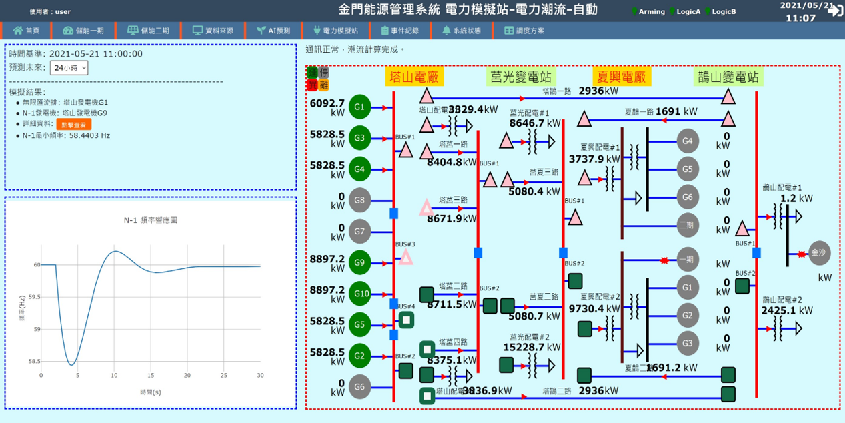Click the gray G6 generator in 塔山電廠
845x423 pixels.
pyautogui.click(x=359, y=387)
